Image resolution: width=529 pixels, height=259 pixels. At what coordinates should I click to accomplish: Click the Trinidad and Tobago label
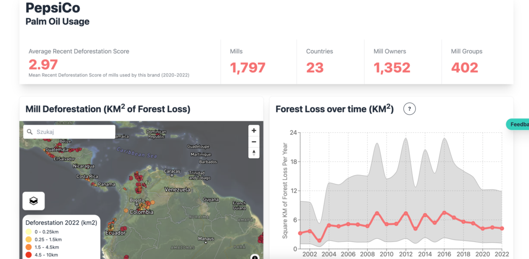pos(200,175)
